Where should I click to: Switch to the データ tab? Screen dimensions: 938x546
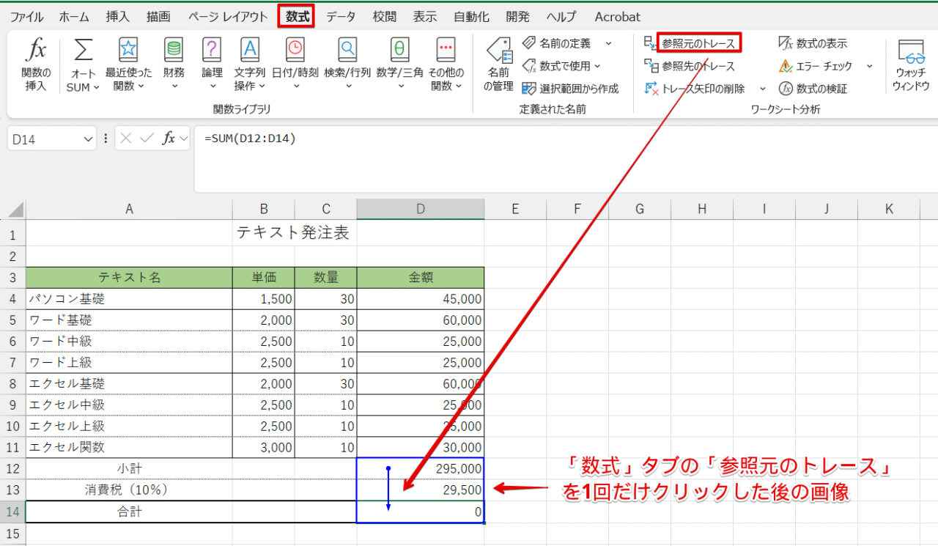[341, 16]
